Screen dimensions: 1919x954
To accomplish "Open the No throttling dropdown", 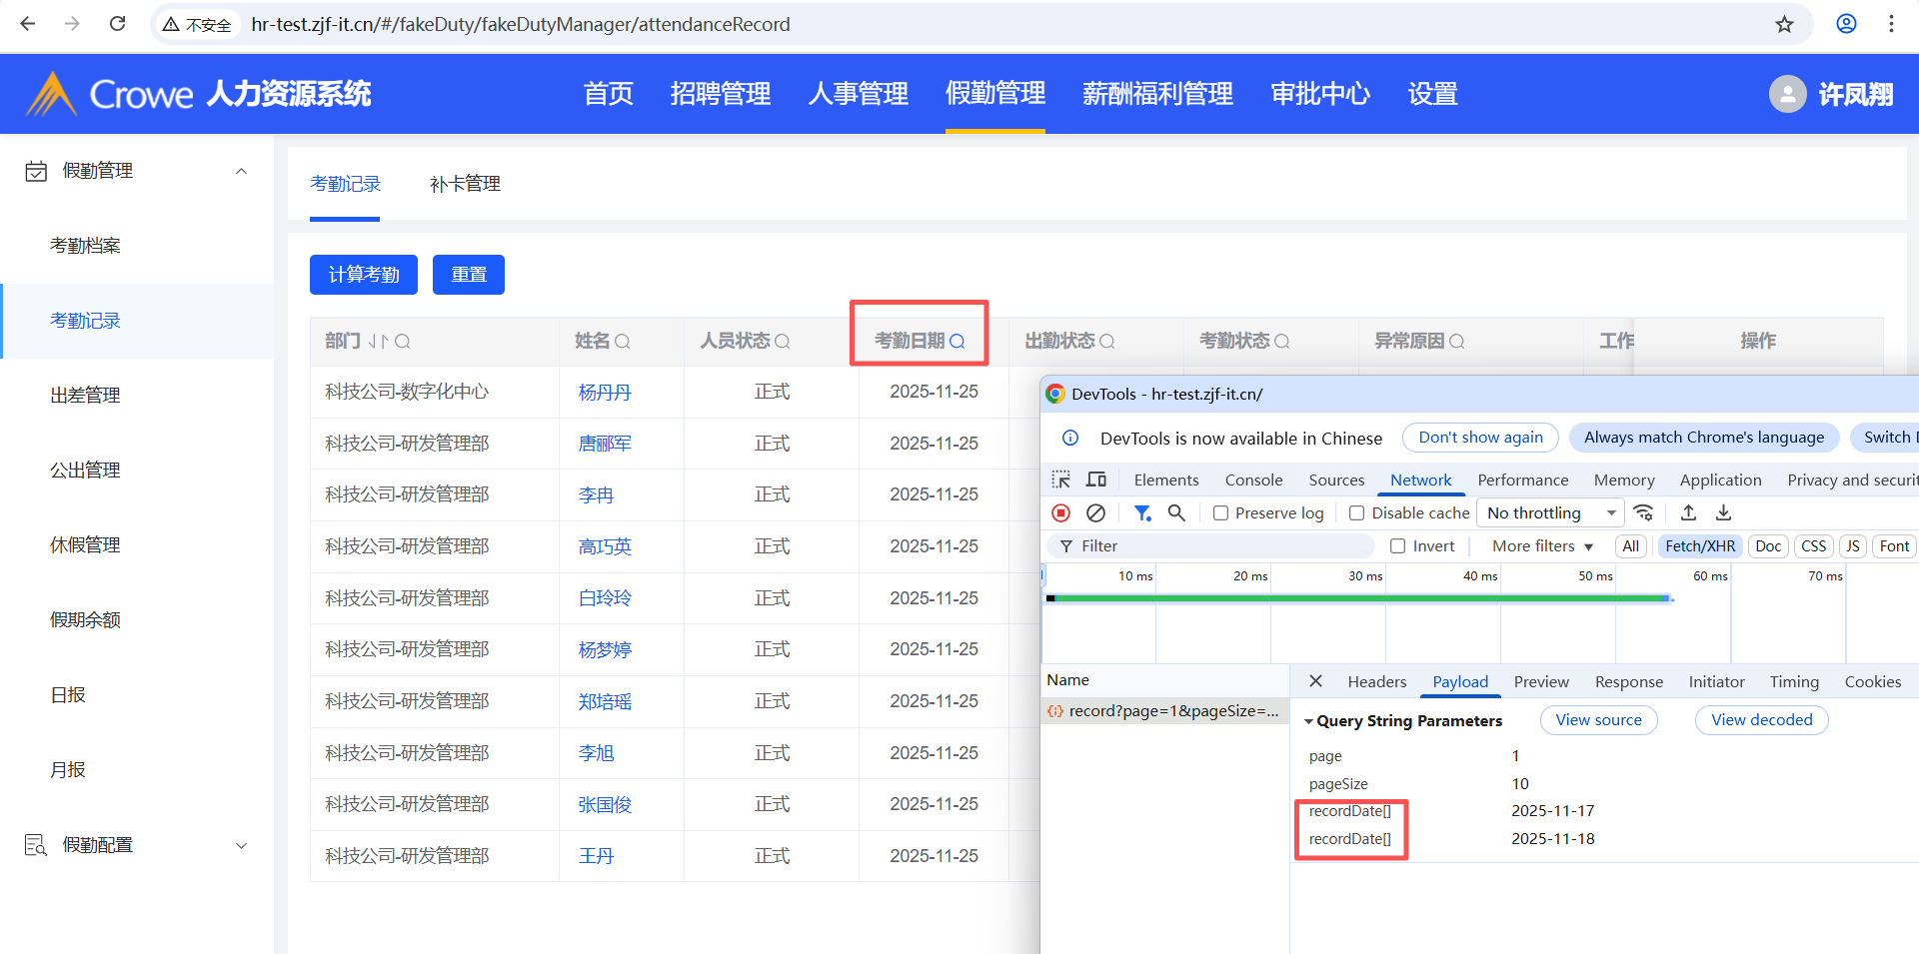I will coord(1550,513).
